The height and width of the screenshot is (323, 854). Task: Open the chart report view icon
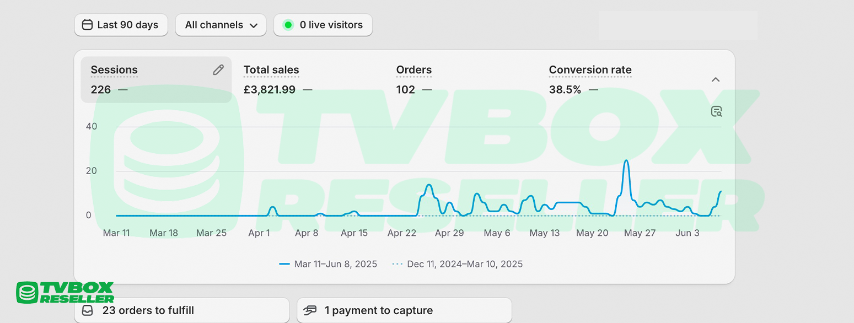(x=716, y=111)
